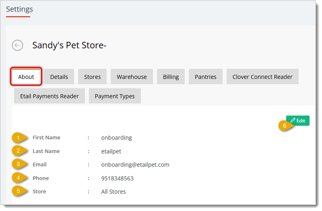Click the Last Name label
Viewport: 322px width, 211px height.
pos(46,152)
